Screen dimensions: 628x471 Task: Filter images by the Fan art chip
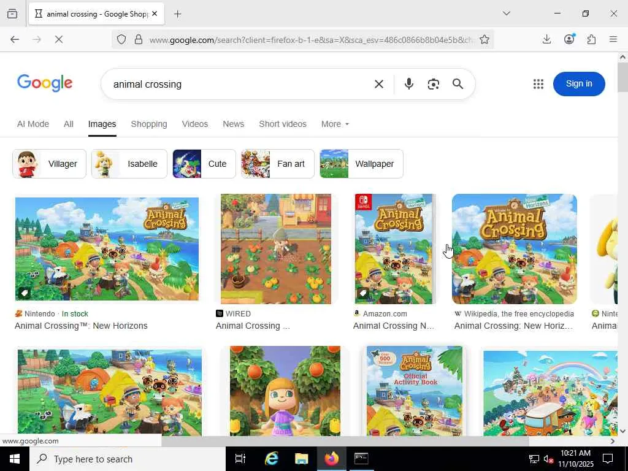(278, 164)
